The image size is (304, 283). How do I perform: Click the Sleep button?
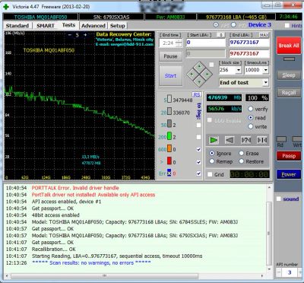click(x=289, y=75)
